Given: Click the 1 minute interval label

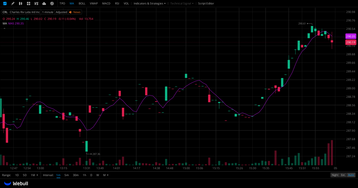Looking at the screenshot, I should (x=48, y=12).
